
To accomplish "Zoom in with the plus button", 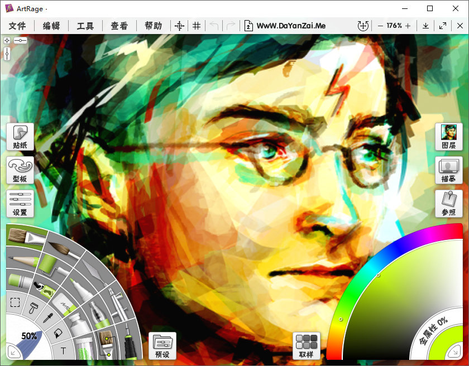I will click(x=408, y=26).
